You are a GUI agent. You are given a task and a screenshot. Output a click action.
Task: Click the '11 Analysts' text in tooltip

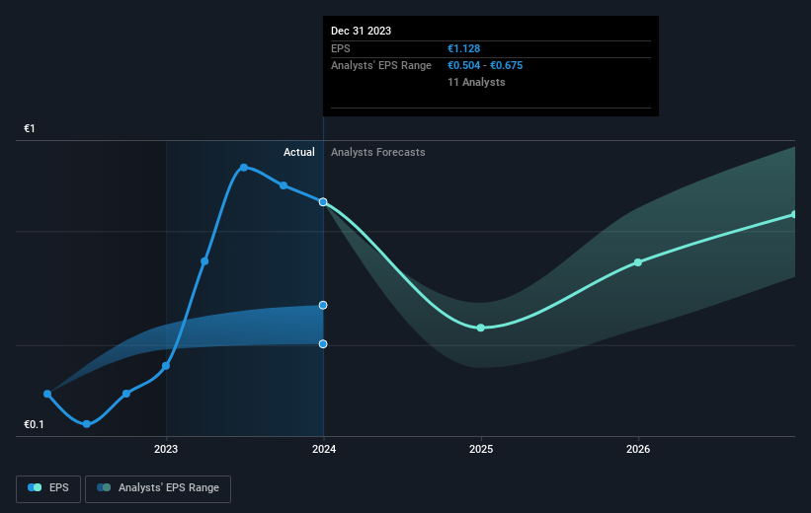[x=476, y=82]
